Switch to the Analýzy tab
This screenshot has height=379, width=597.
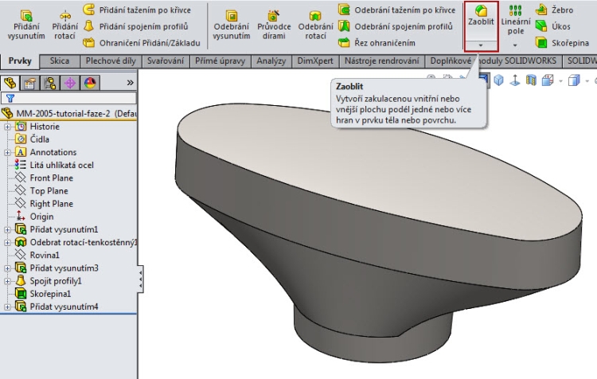271,61
